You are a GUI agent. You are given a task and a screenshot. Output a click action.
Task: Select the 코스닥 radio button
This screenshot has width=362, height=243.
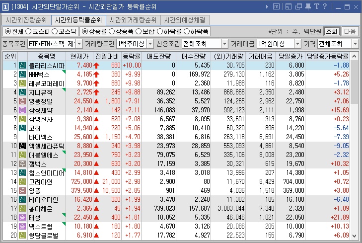[55, 31]
